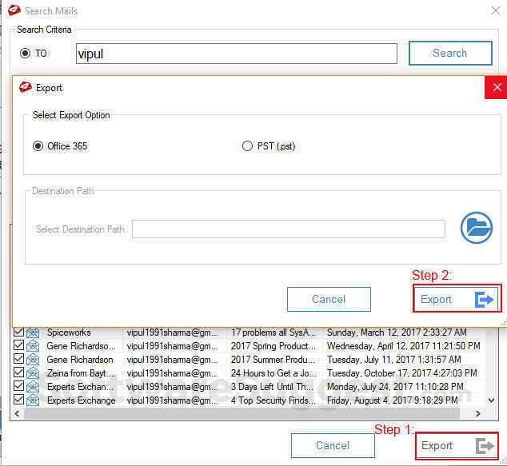Click the folder browse icon for destination path
507x466 pixels.
[x=477, y=228]
